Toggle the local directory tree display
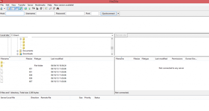The width and height of the screenshot is (209, 111). click(13, 9)
